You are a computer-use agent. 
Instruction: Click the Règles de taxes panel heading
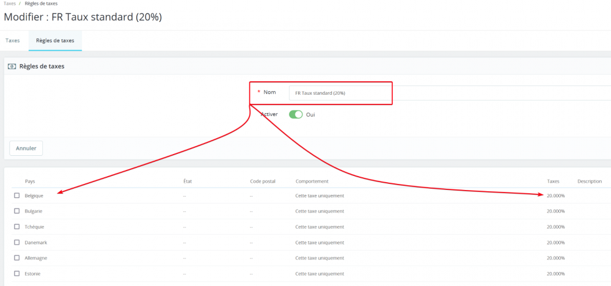[x=42, y=67]
